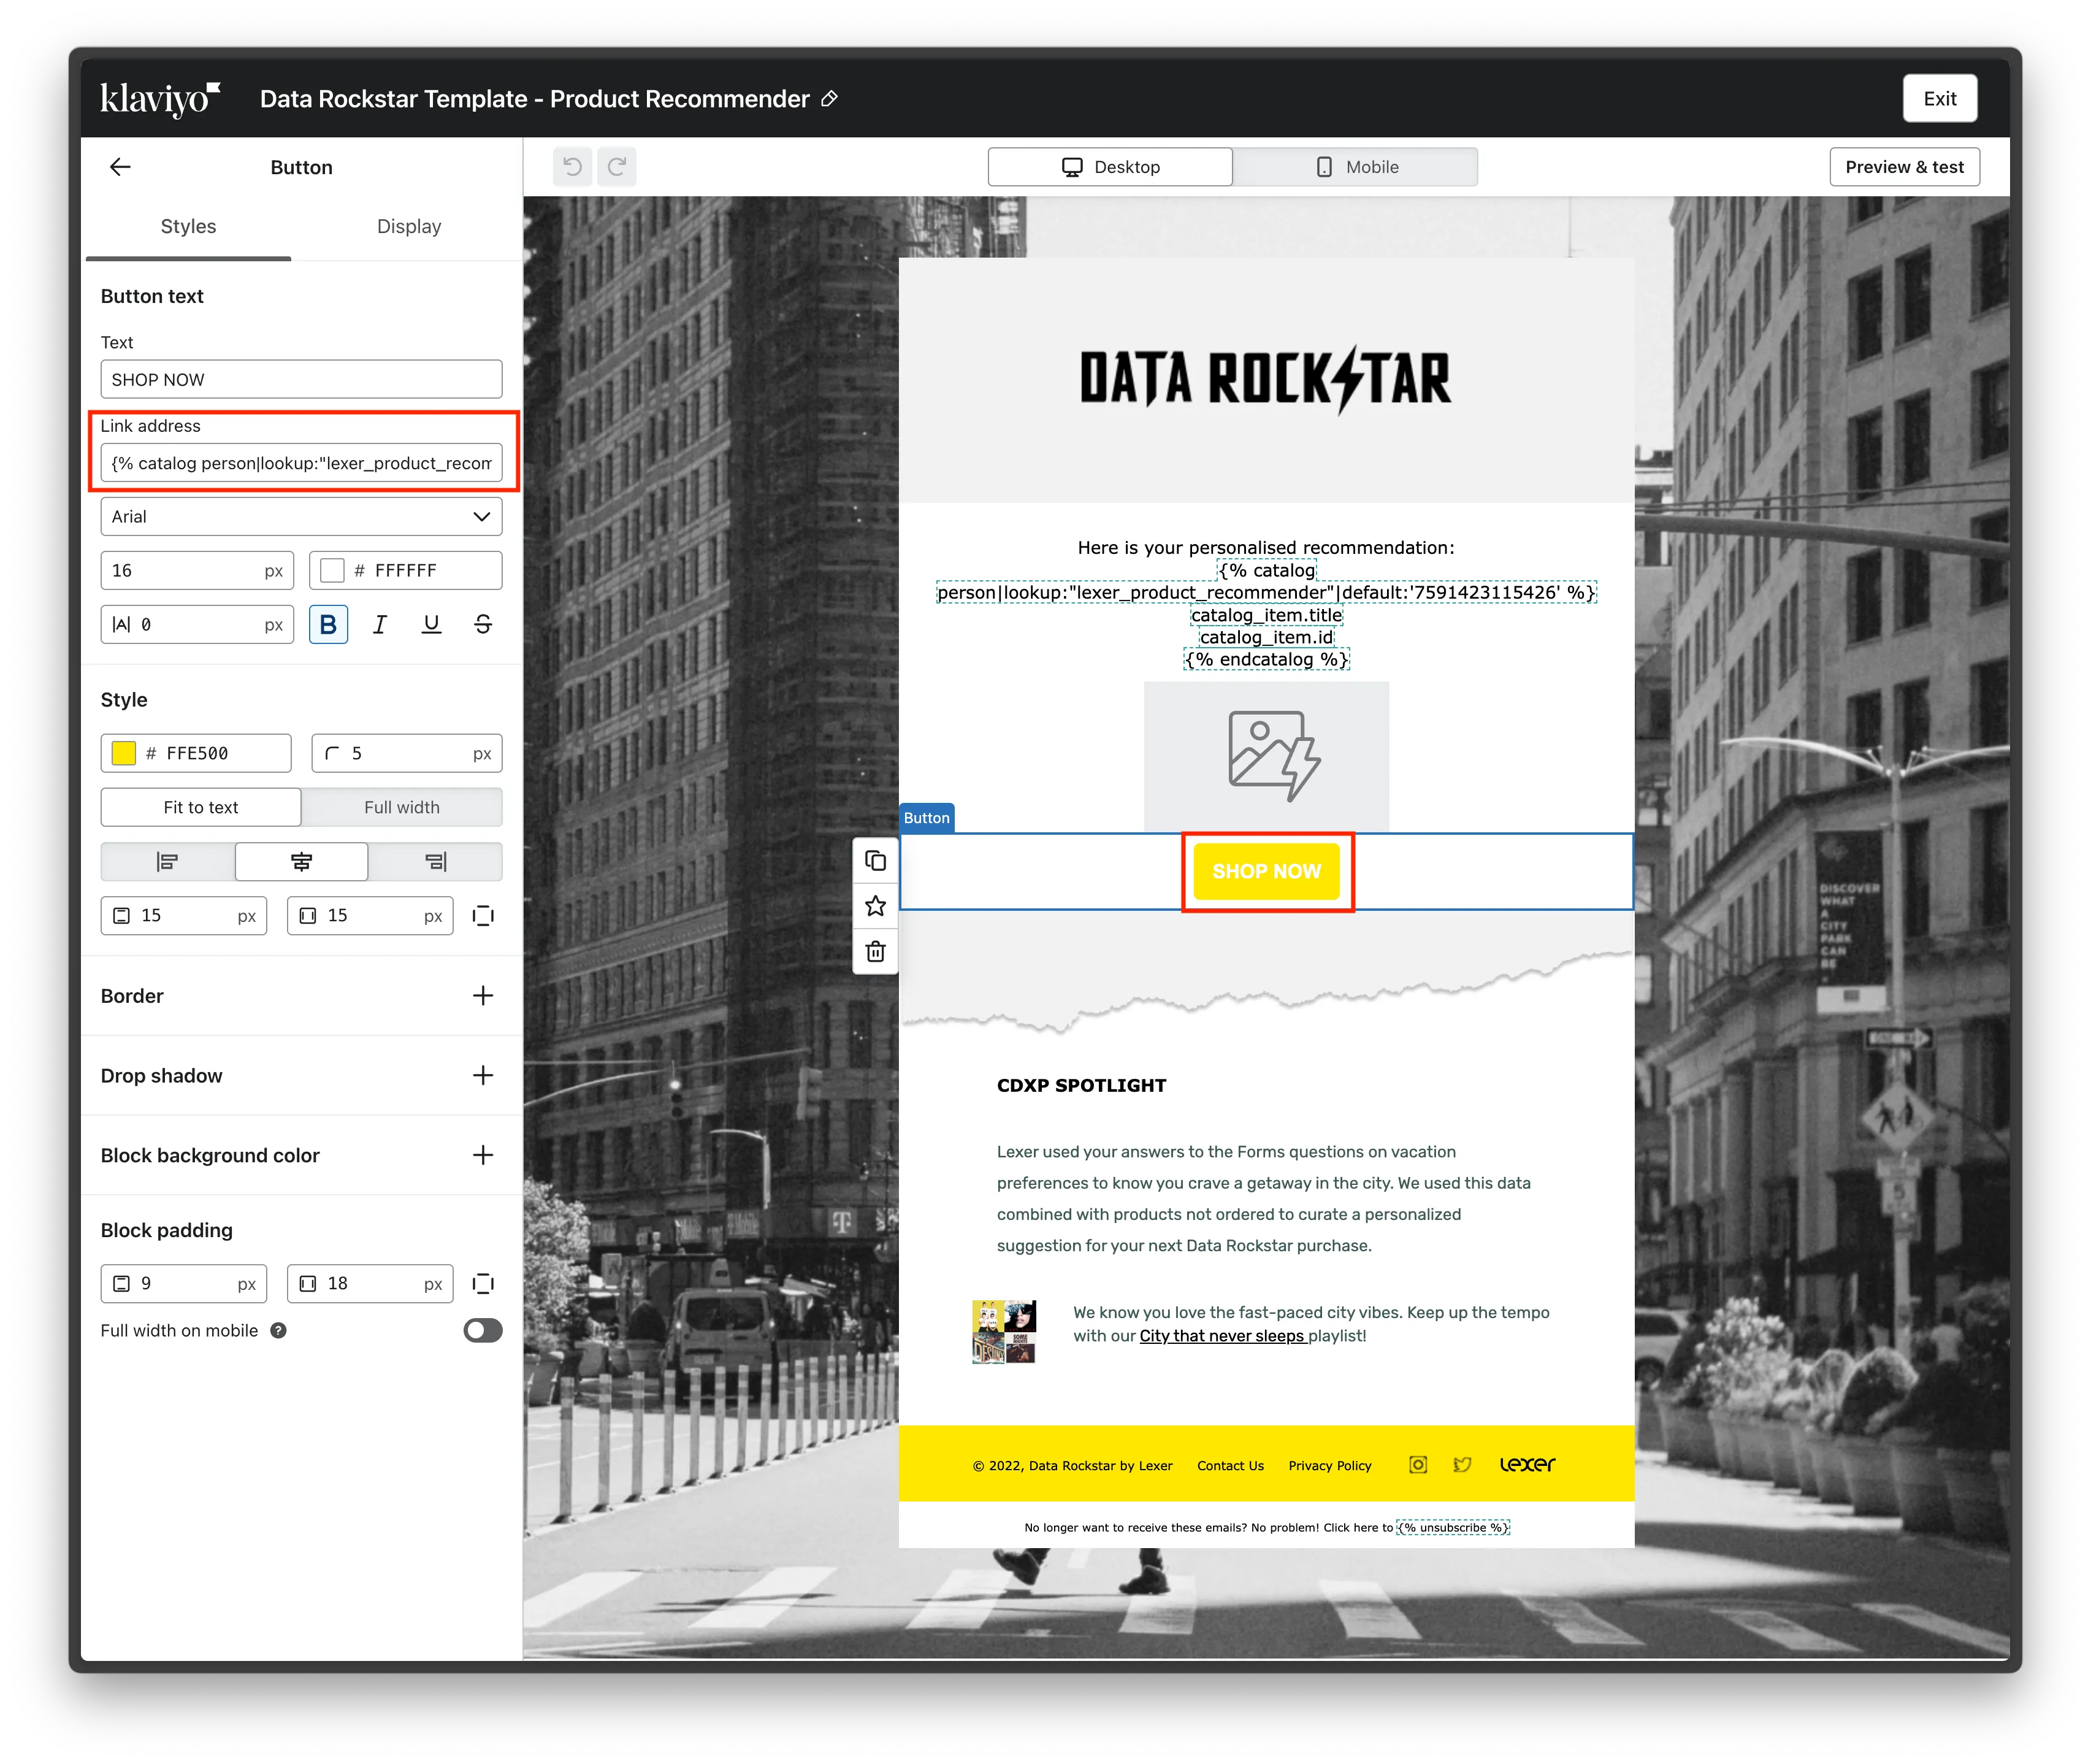Apply strikethrough to button text

[x=483, y=625]
